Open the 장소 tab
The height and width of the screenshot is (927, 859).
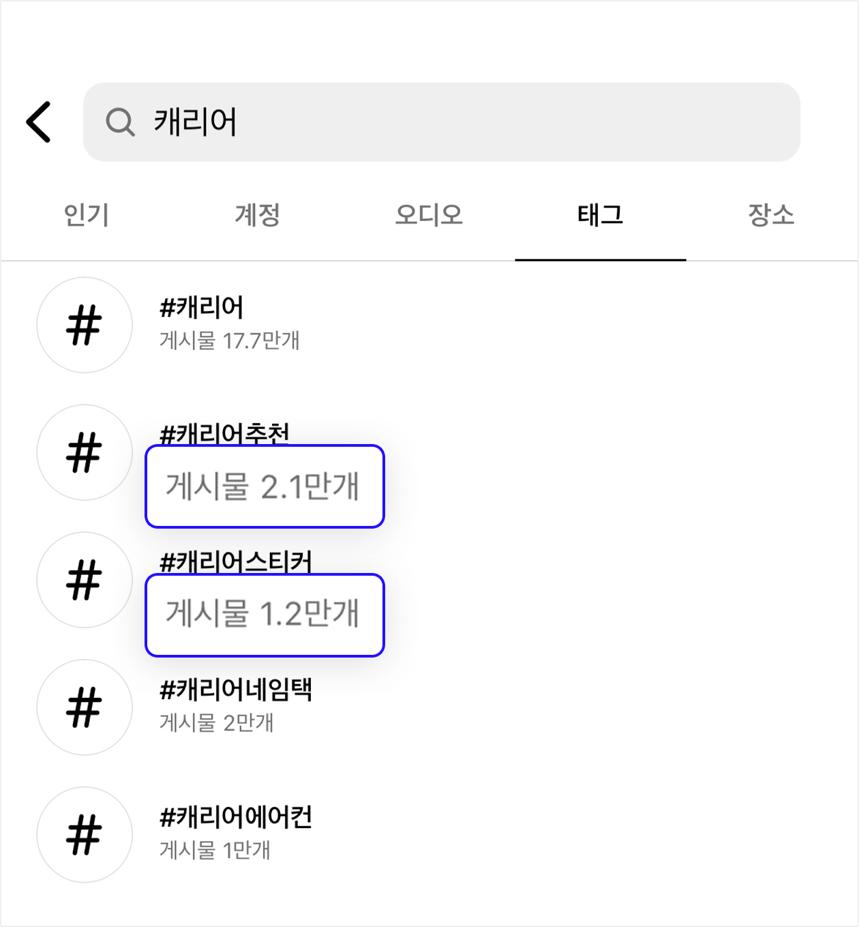click(771, 216)
